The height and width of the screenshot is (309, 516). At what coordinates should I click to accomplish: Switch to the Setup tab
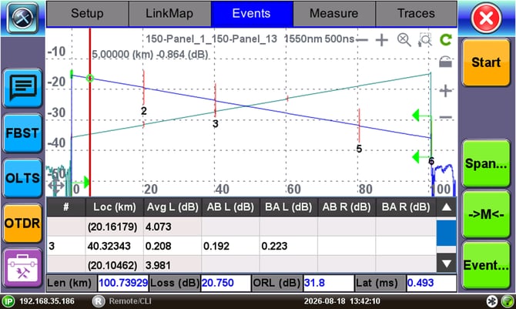(87, 14)
